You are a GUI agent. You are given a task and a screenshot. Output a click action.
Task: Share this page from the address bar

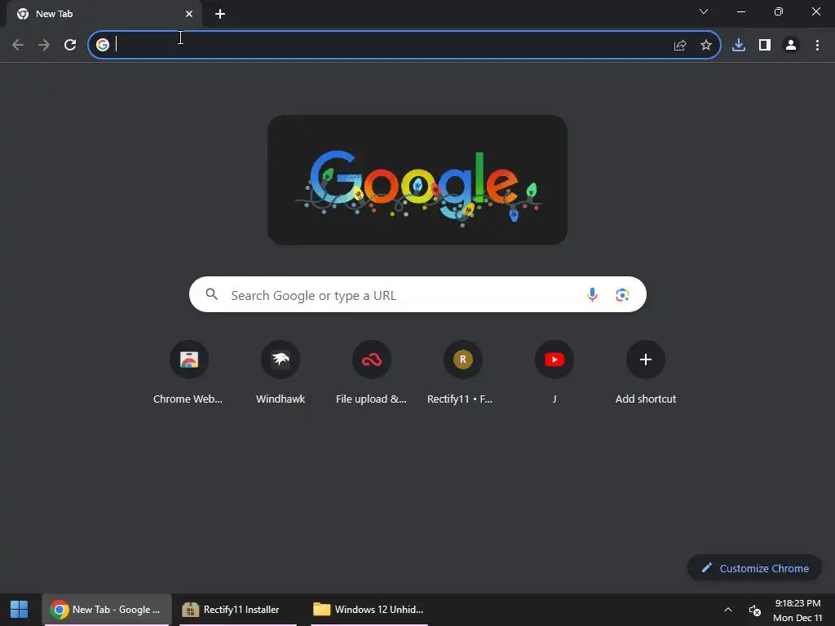(x=680, y=46)
